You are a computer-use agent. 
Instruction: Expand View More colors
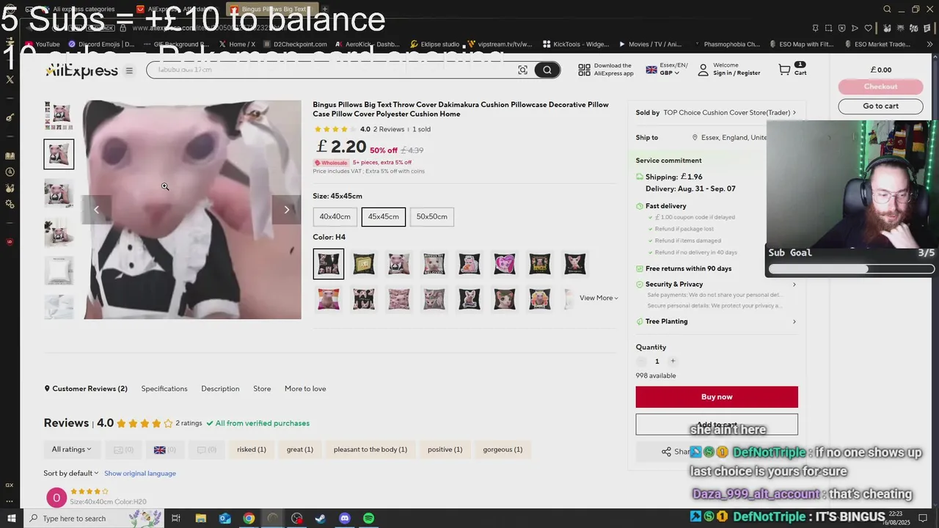599,298
